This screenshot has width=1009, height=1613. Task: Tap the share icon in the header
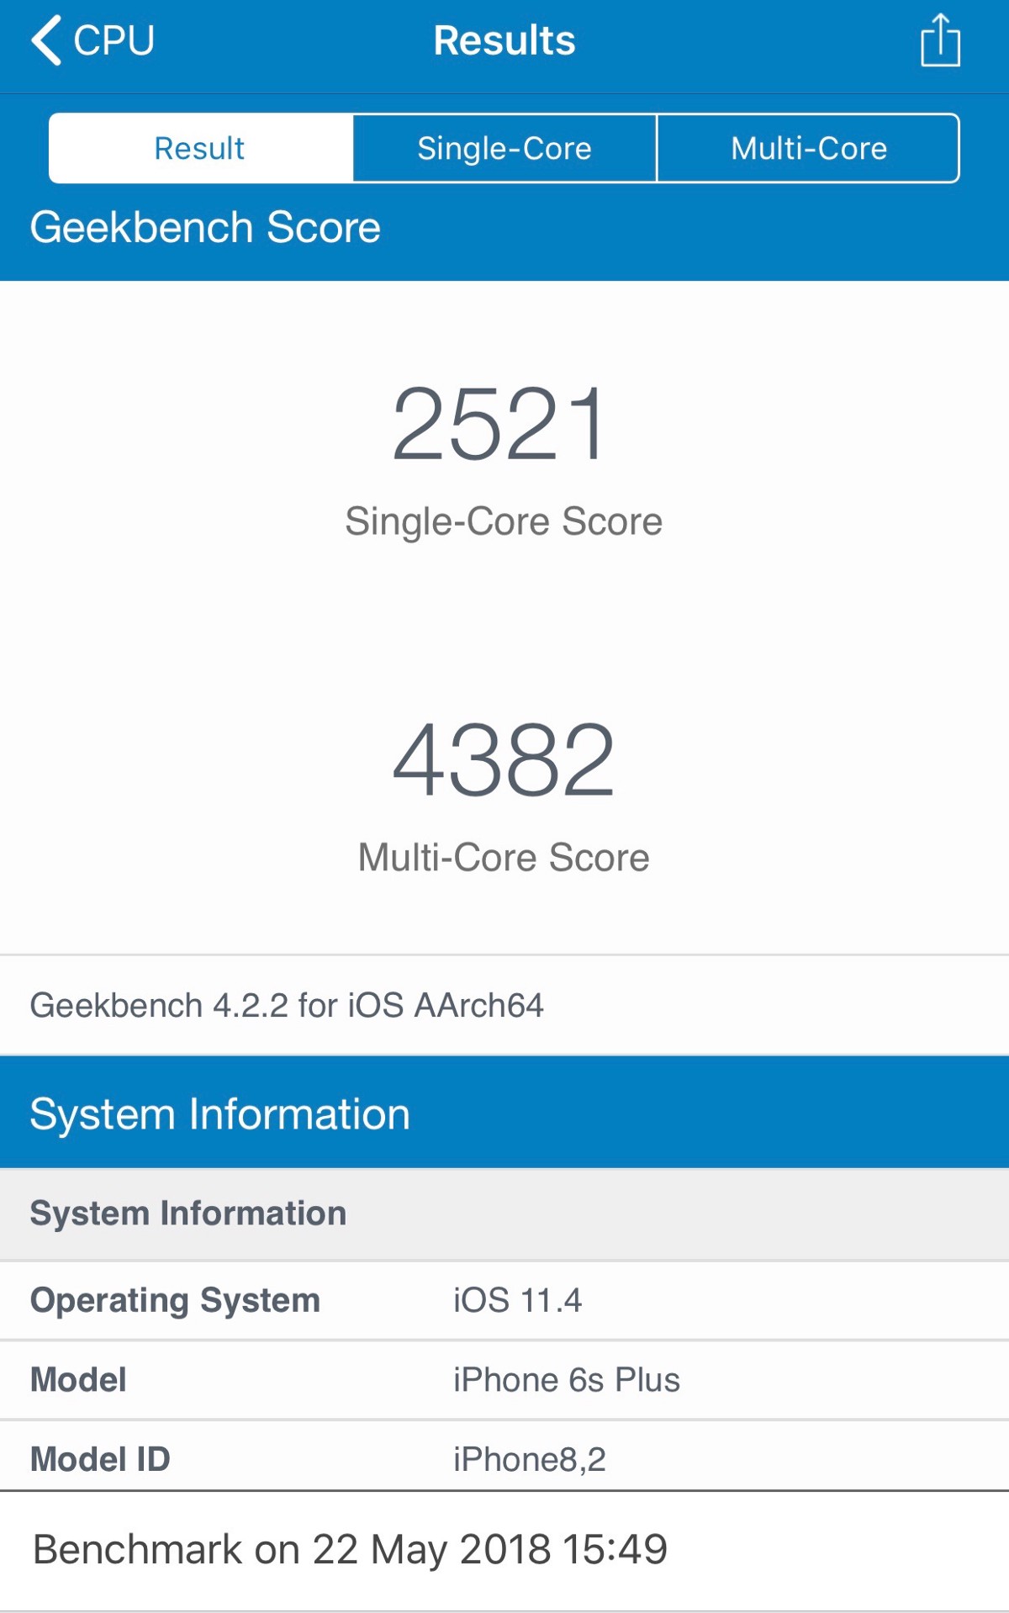click(x=939, y=40)
